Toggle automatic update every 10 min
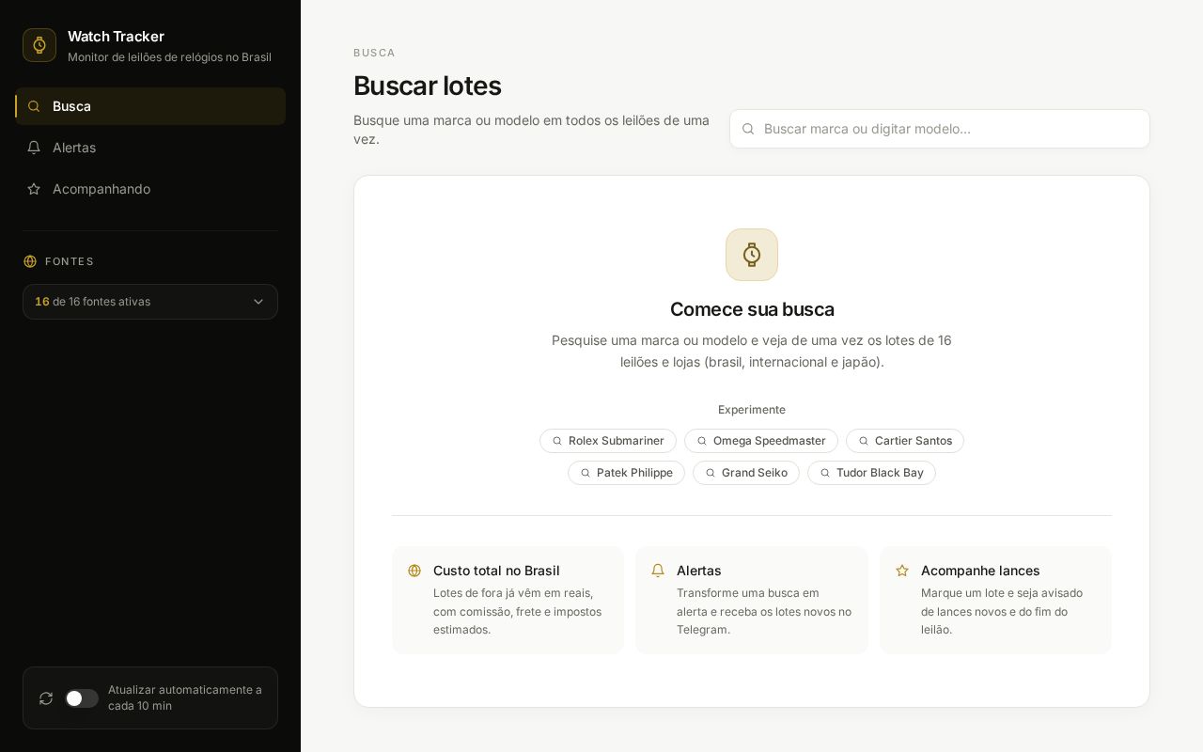1203x752 pixels. (82, 698)
